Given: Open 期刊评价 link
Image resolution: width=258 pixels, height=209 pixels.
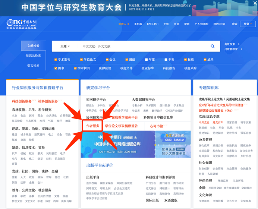Looking at the screenshot, I should [x=164, y=183].
